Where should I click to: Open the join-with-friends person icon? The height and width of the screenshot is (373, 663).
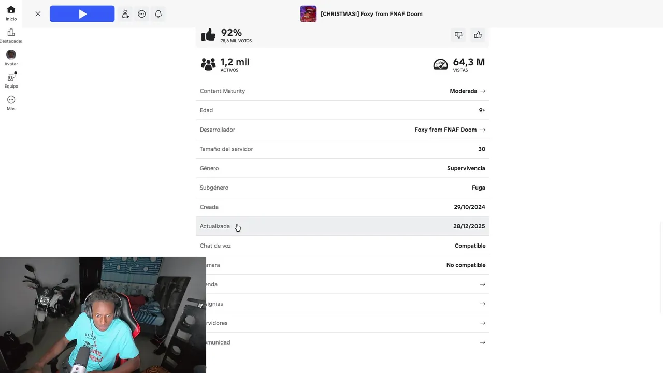(x=125, y=14)
